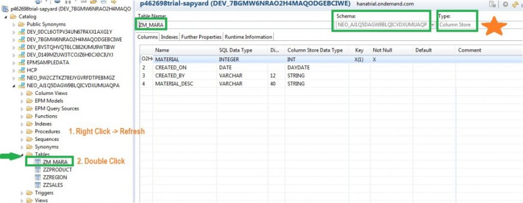523x203 pixels.
Task: Click the Public Synonyms folder icon
Action: coord(21,24)
